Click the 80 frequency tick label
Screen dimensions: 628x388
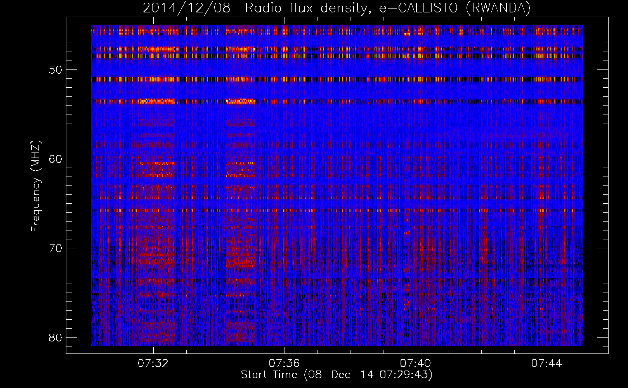[56, 337]
